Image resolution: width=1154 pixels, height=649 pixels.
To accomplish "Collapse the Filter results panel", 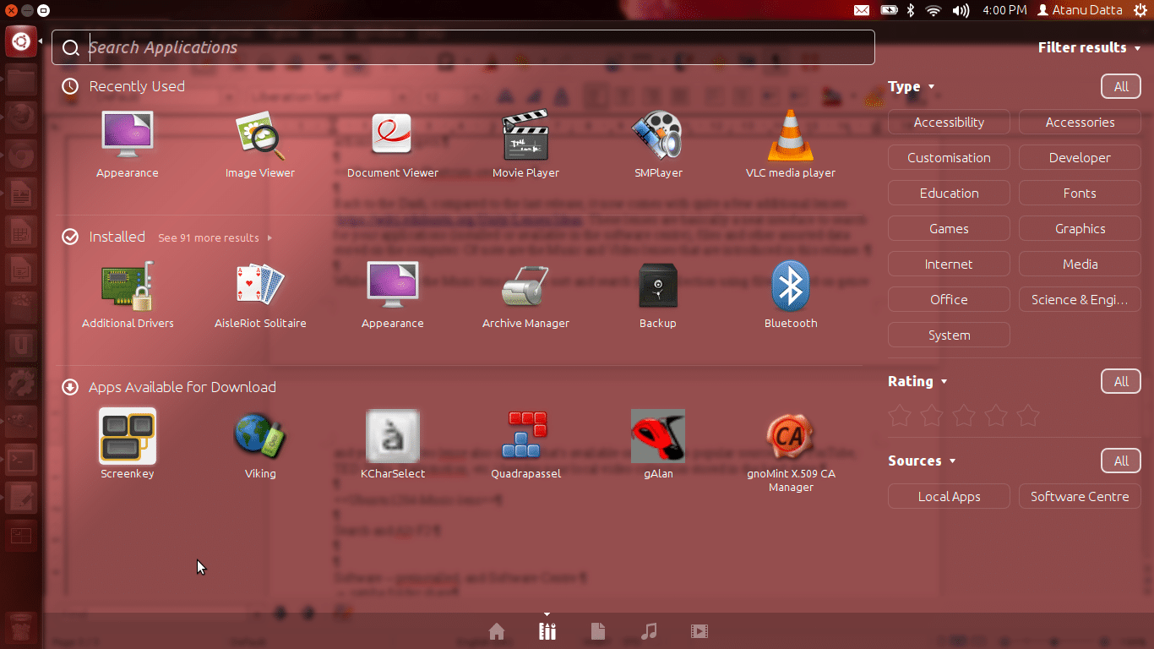I will (x=1089, y=48).
